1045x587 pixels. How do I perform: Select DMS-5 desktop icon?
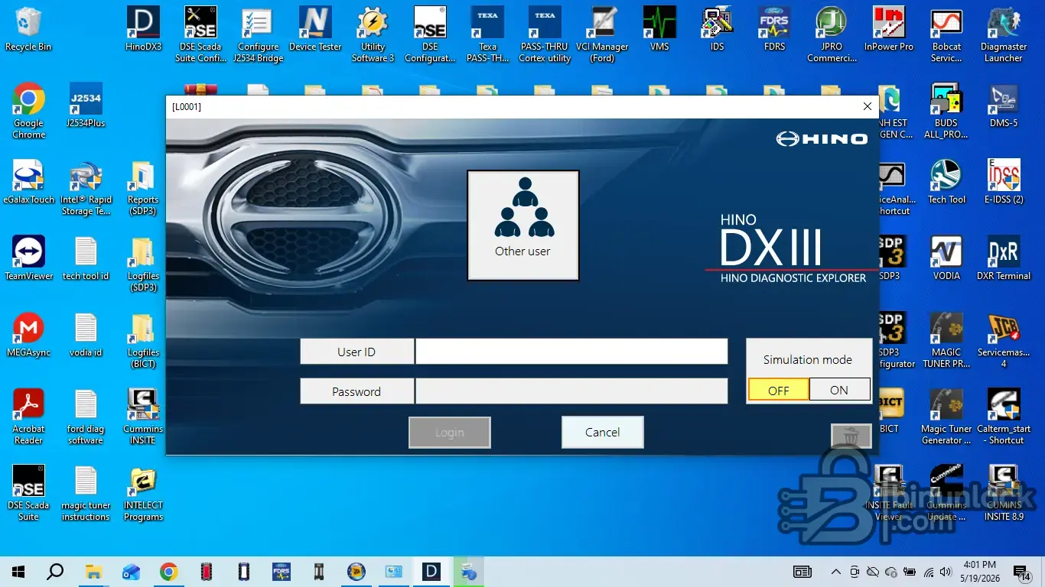point(1004,105)
